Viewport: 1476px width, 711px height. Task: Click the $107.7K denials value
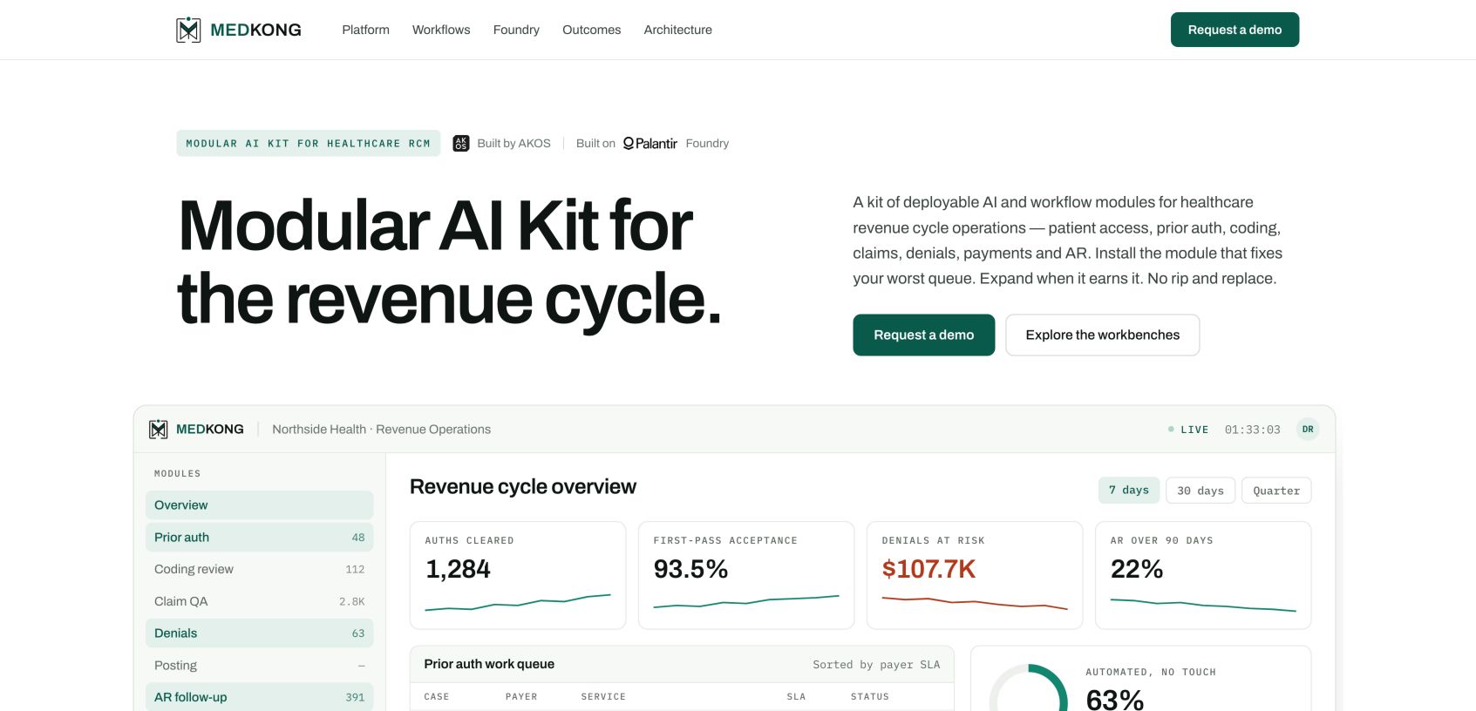[929, 569]
